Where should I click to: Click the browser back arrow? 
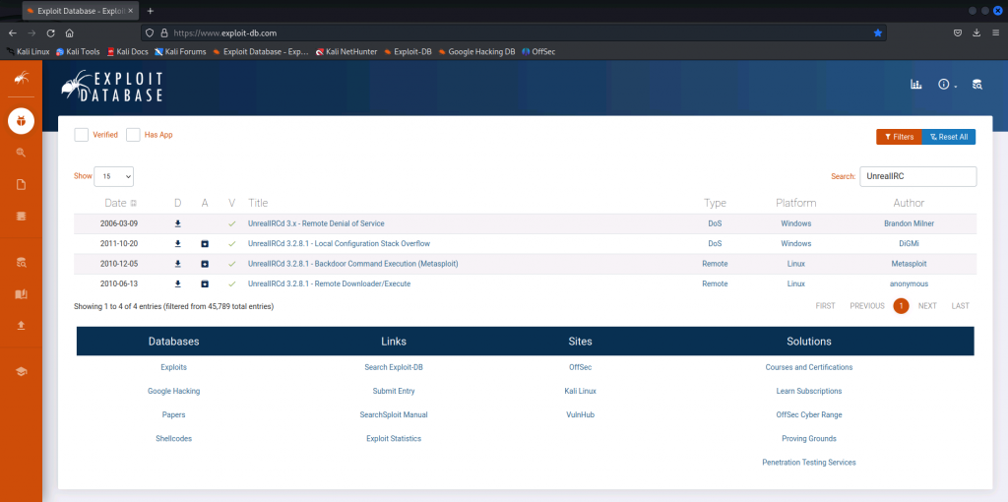pyautogui.click(x=12, y=32)
